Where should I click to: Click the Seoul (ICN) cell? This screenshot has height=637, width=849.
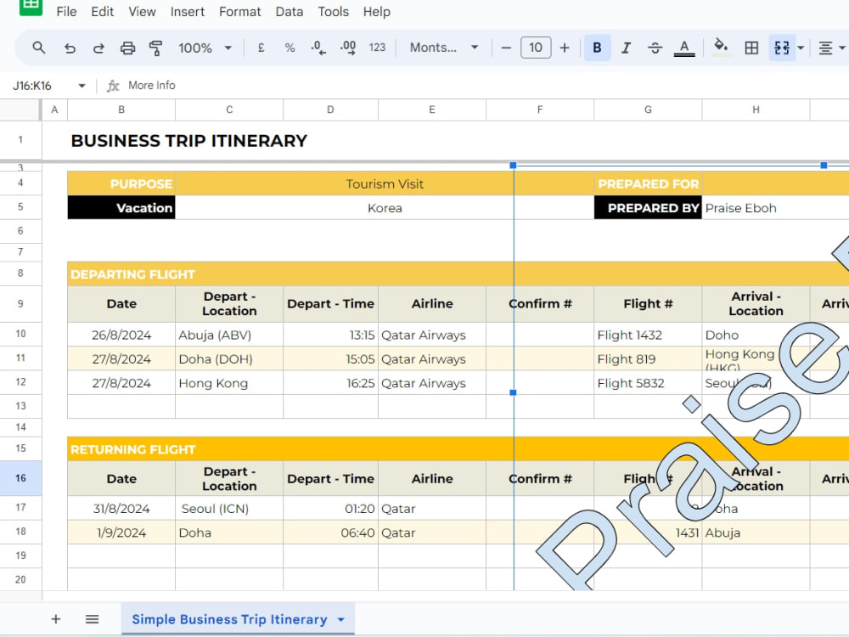click(x=229, y=509)
